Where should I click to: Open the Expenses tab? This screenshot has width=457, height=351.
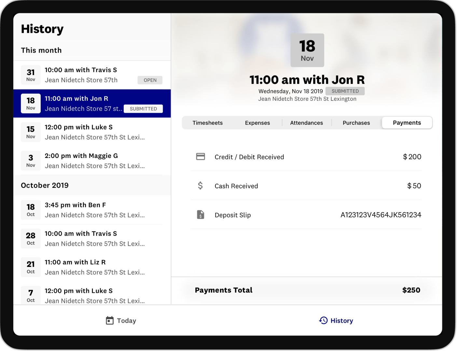[257, 123]
